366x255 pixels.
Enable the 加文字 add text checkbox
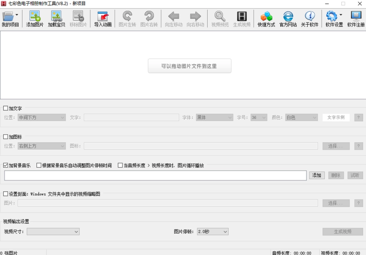[5, 108]
